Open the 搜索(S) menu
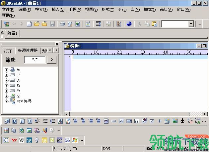 coord(41,10)
